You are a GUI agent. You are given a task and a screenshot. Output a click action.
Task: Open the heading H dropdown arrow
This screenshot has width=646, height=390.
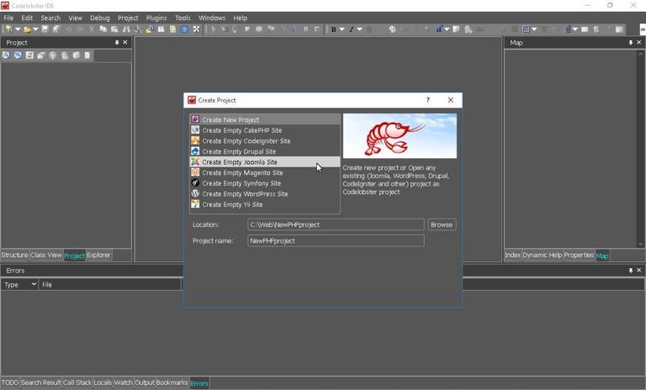point(447,29)
